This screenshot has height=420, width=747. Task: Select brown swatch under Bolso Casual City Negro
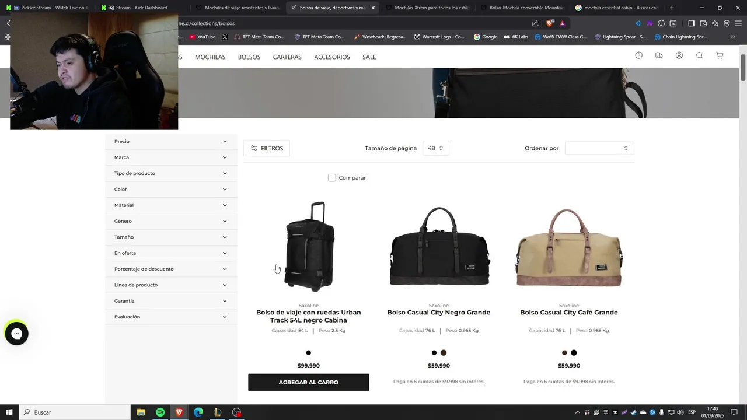point(444,353)
